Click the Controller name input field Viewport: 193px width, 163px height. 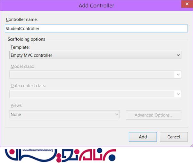tap(96, 29)
